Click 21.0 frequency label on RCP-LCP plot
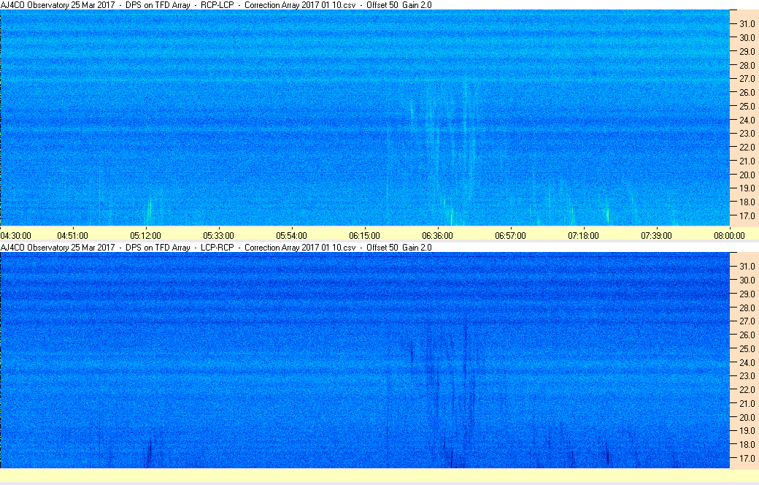This screenshot has width=759, height=485. pos(747,161)
